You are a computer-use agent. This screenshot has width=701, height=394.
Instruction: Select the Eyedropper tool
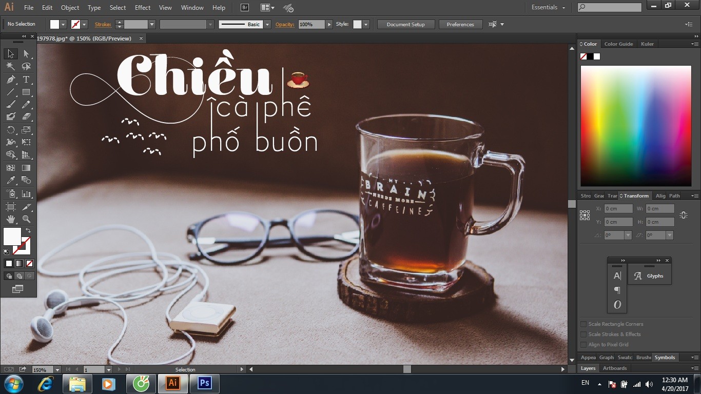10,180
